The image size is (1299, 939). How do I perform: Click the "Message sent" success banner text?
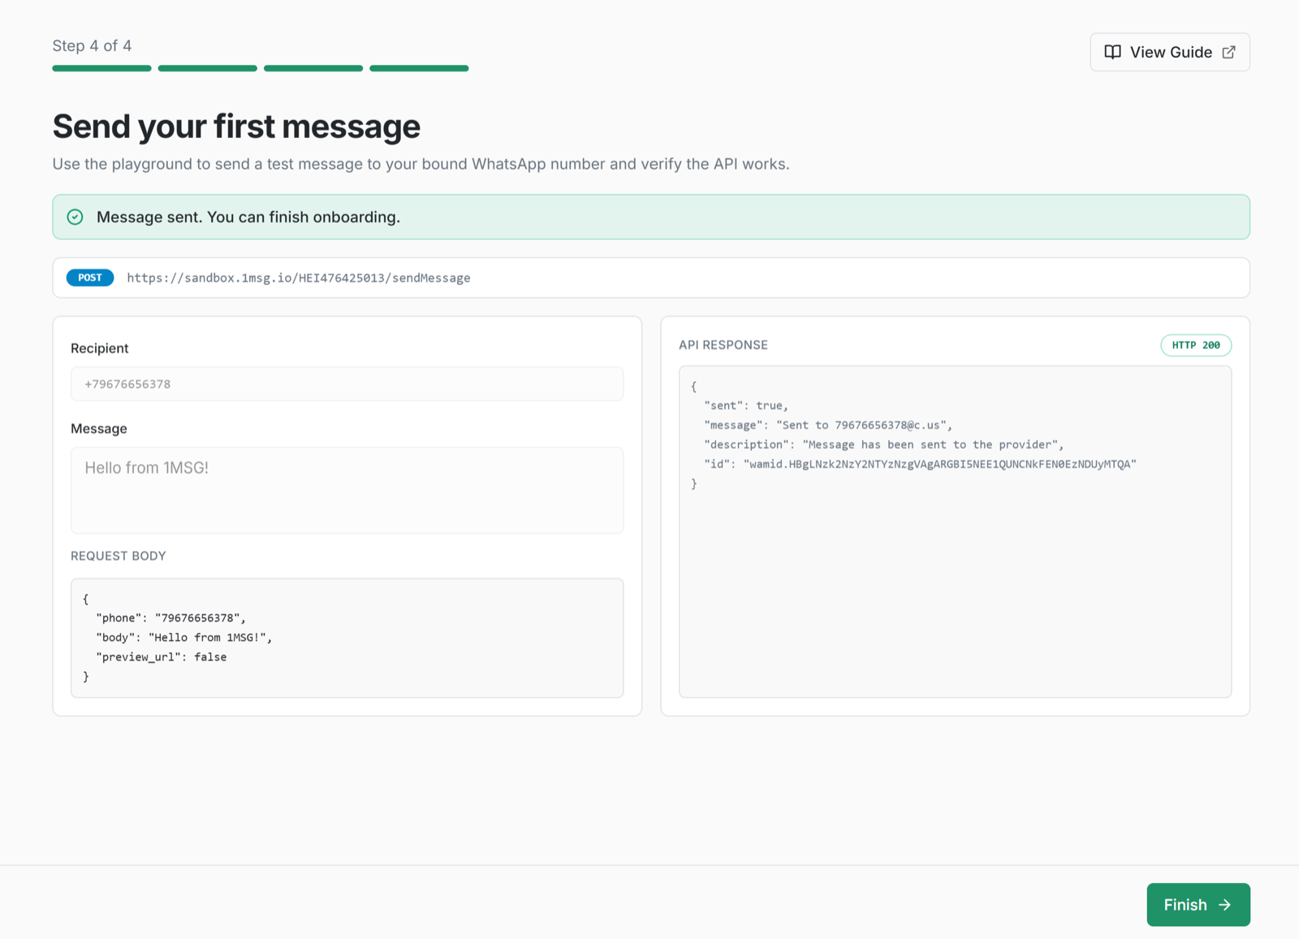tap(248, 217)
